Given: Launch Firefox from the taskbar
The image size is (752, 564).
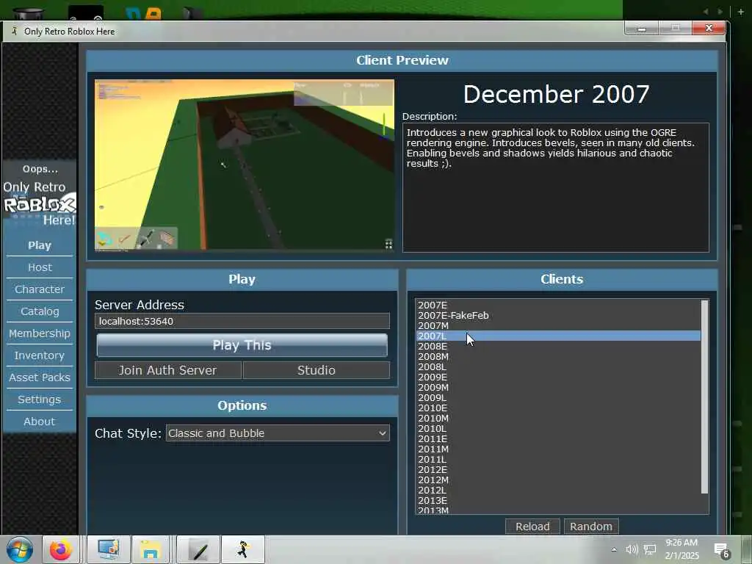Looking at the screenshot, I should [60, 549].
